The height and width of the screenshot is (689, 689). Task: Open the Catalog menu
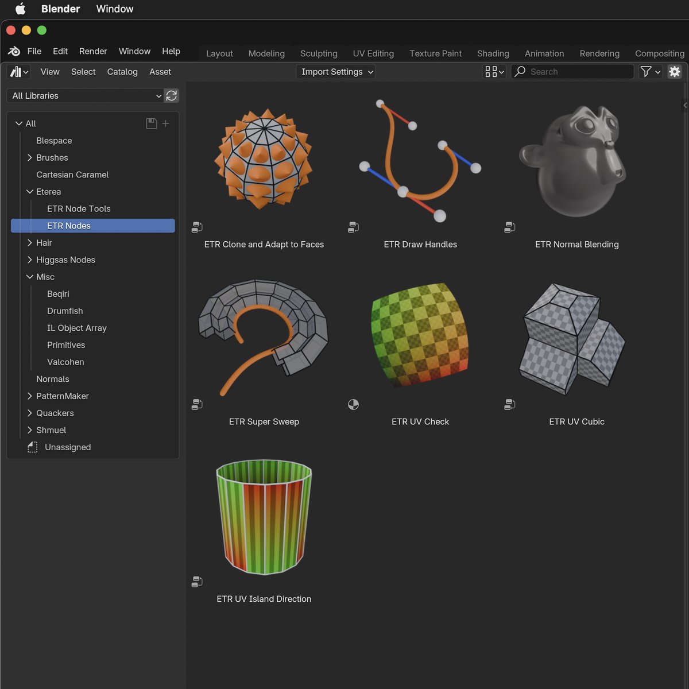[122, 72]
